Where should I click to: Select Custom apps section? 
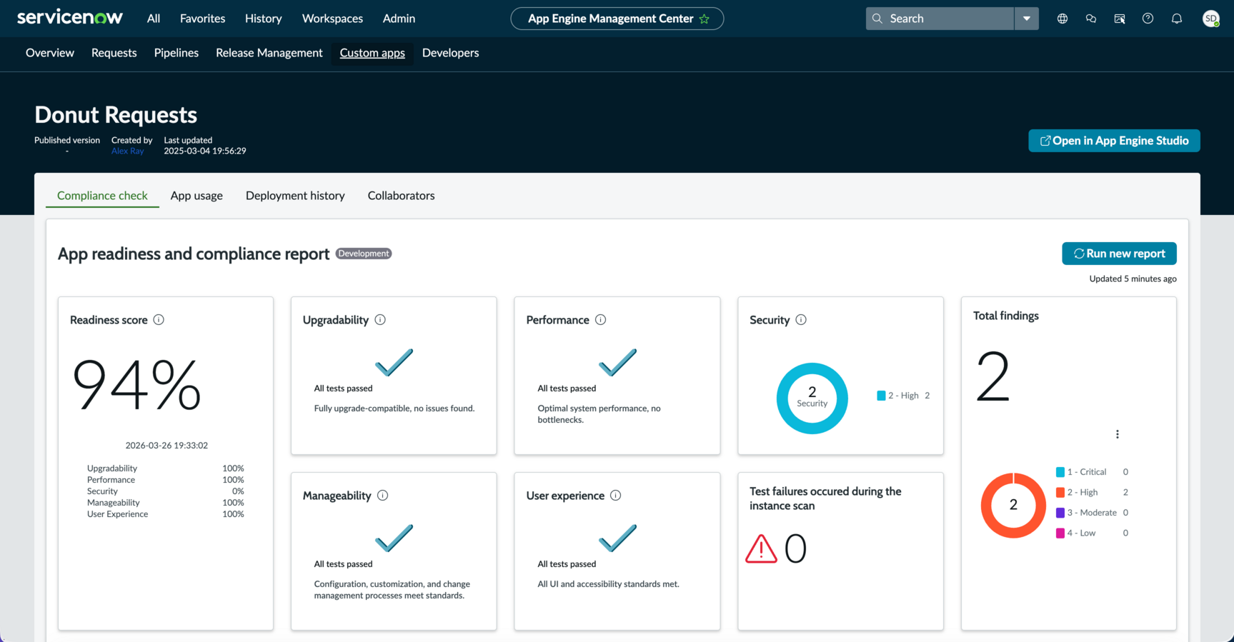coord(372,53)
